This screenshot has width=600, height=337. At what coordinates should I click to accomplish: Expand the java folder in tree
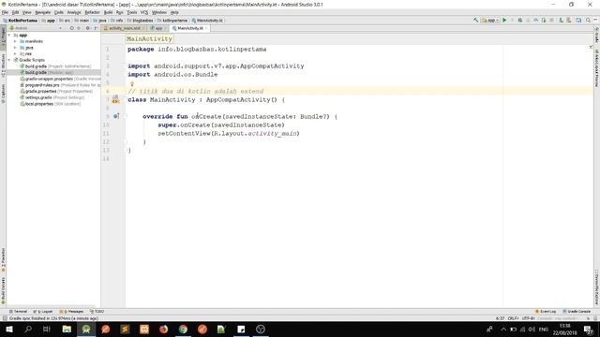click(15, 48)
